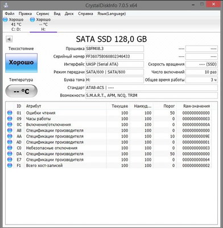Select the H: disk tab

[43, 25]
